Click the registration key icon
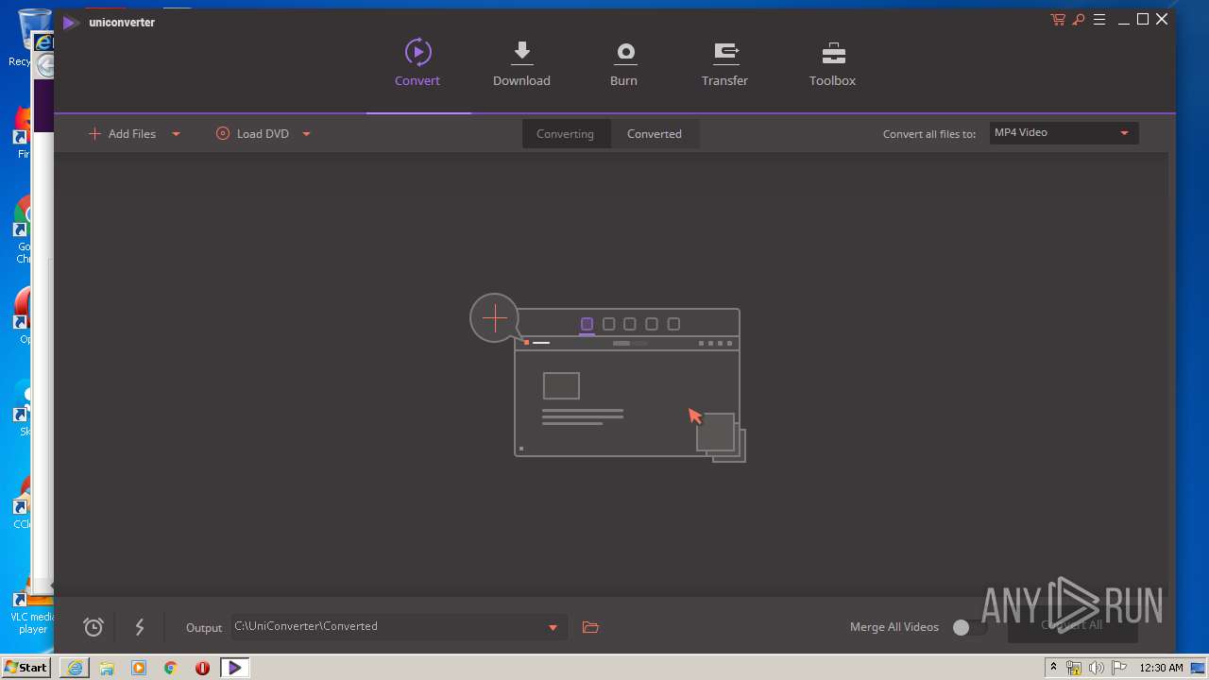1209x680 pixels. pyautogui.click(x=1079, y=20)
